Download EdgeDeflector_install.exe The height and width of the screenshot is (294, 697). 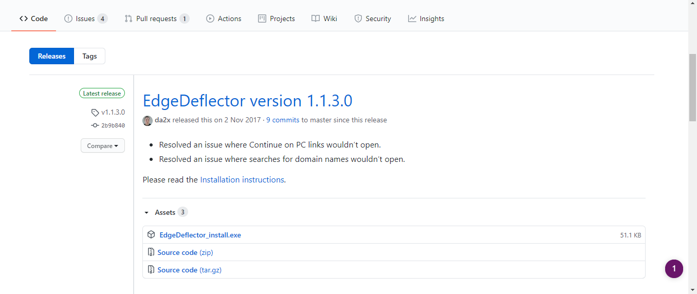click(200, 235)
